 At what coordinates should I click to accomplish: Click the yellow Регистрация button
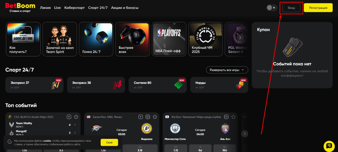click(x=318, y=8)
